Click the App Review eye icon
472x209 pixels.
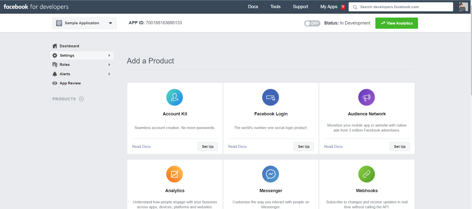[55, 83]
